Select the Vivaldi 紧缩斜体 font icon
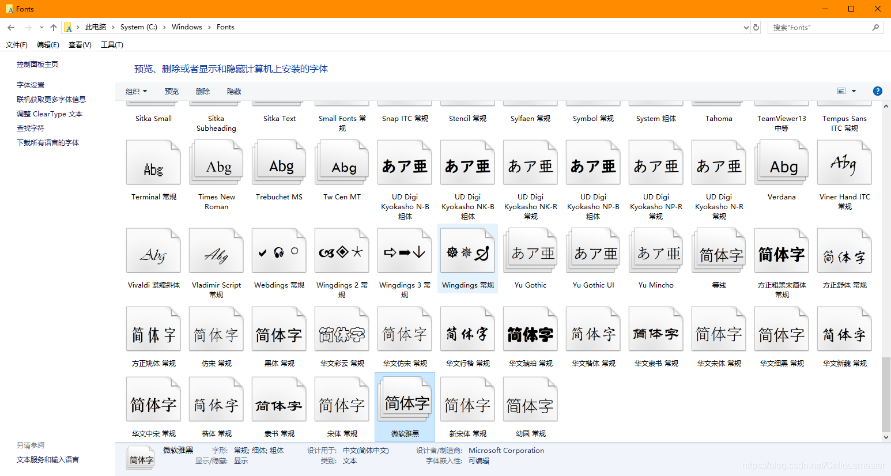The height and width of the screenshot is (476, 891). [x=153, y=251]
